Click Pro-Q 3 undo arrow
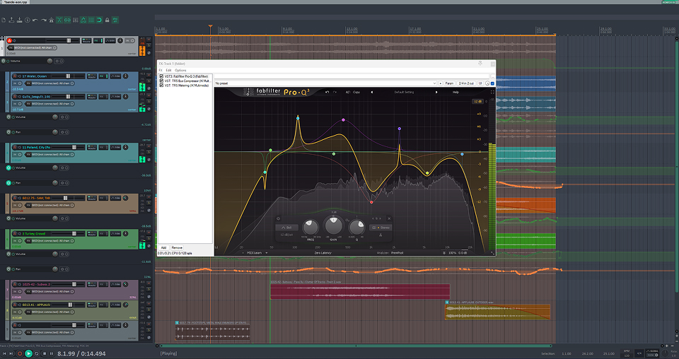 click(x=327, y=92)
